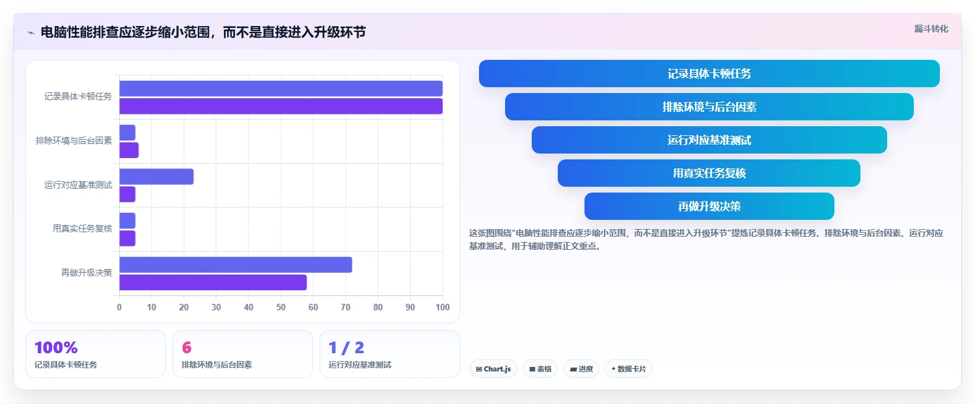Click the purple bar for 排除环境与后台因素

point(129,150)
